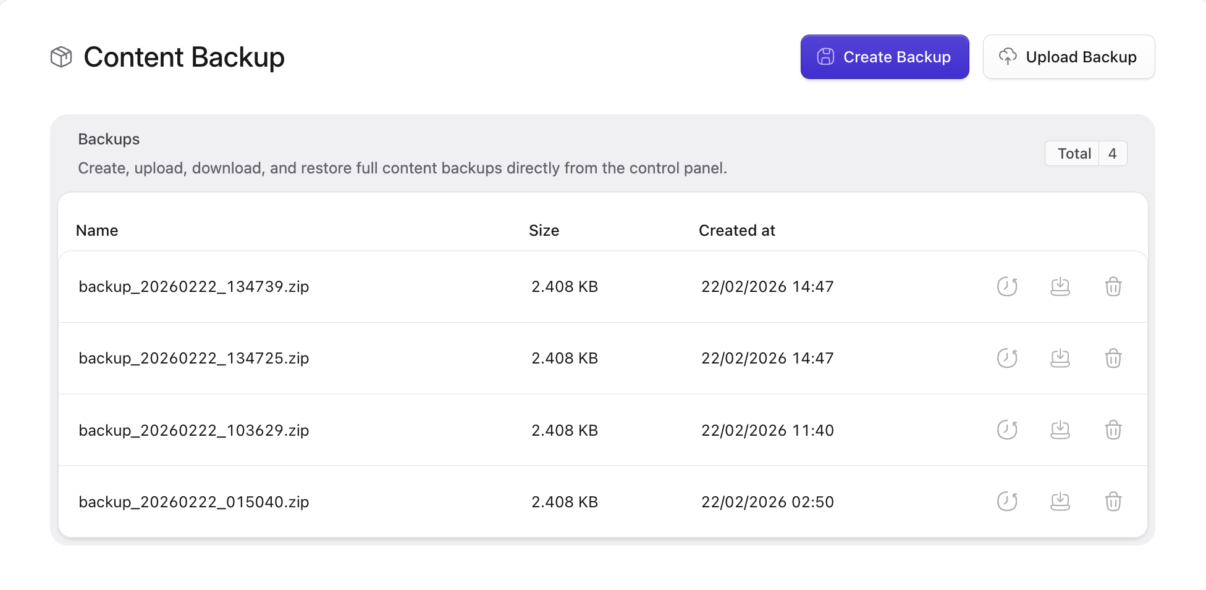Viewport: 1206px width, 590px height.
Task: Download backup_20260222_134739.zip file
Action: point(1060,286)
